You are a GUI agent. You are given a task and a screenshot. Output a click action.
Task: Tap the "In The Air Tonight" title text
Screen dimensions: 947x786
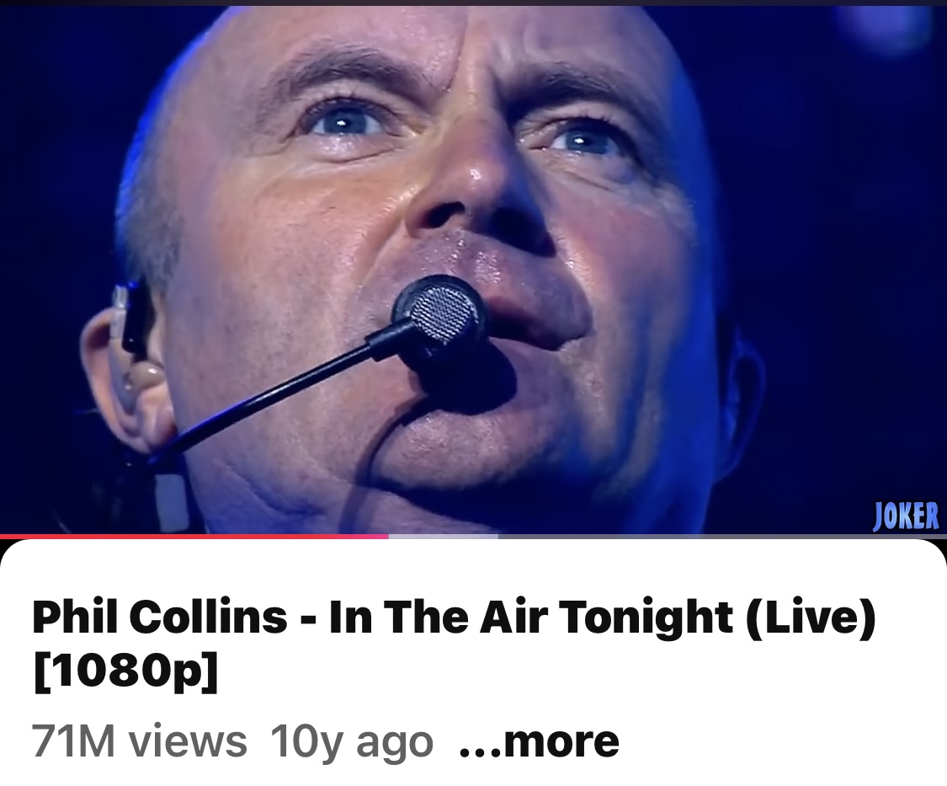tap(529, 618)
